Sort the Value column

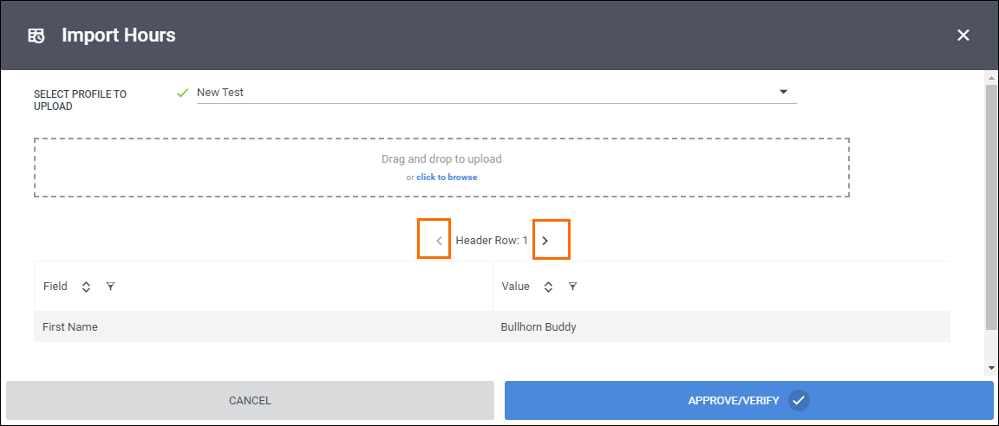click(x=548, y=287)
